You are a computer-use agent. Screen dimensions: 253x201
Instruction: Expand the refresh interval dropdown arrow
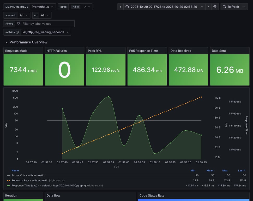244,7
